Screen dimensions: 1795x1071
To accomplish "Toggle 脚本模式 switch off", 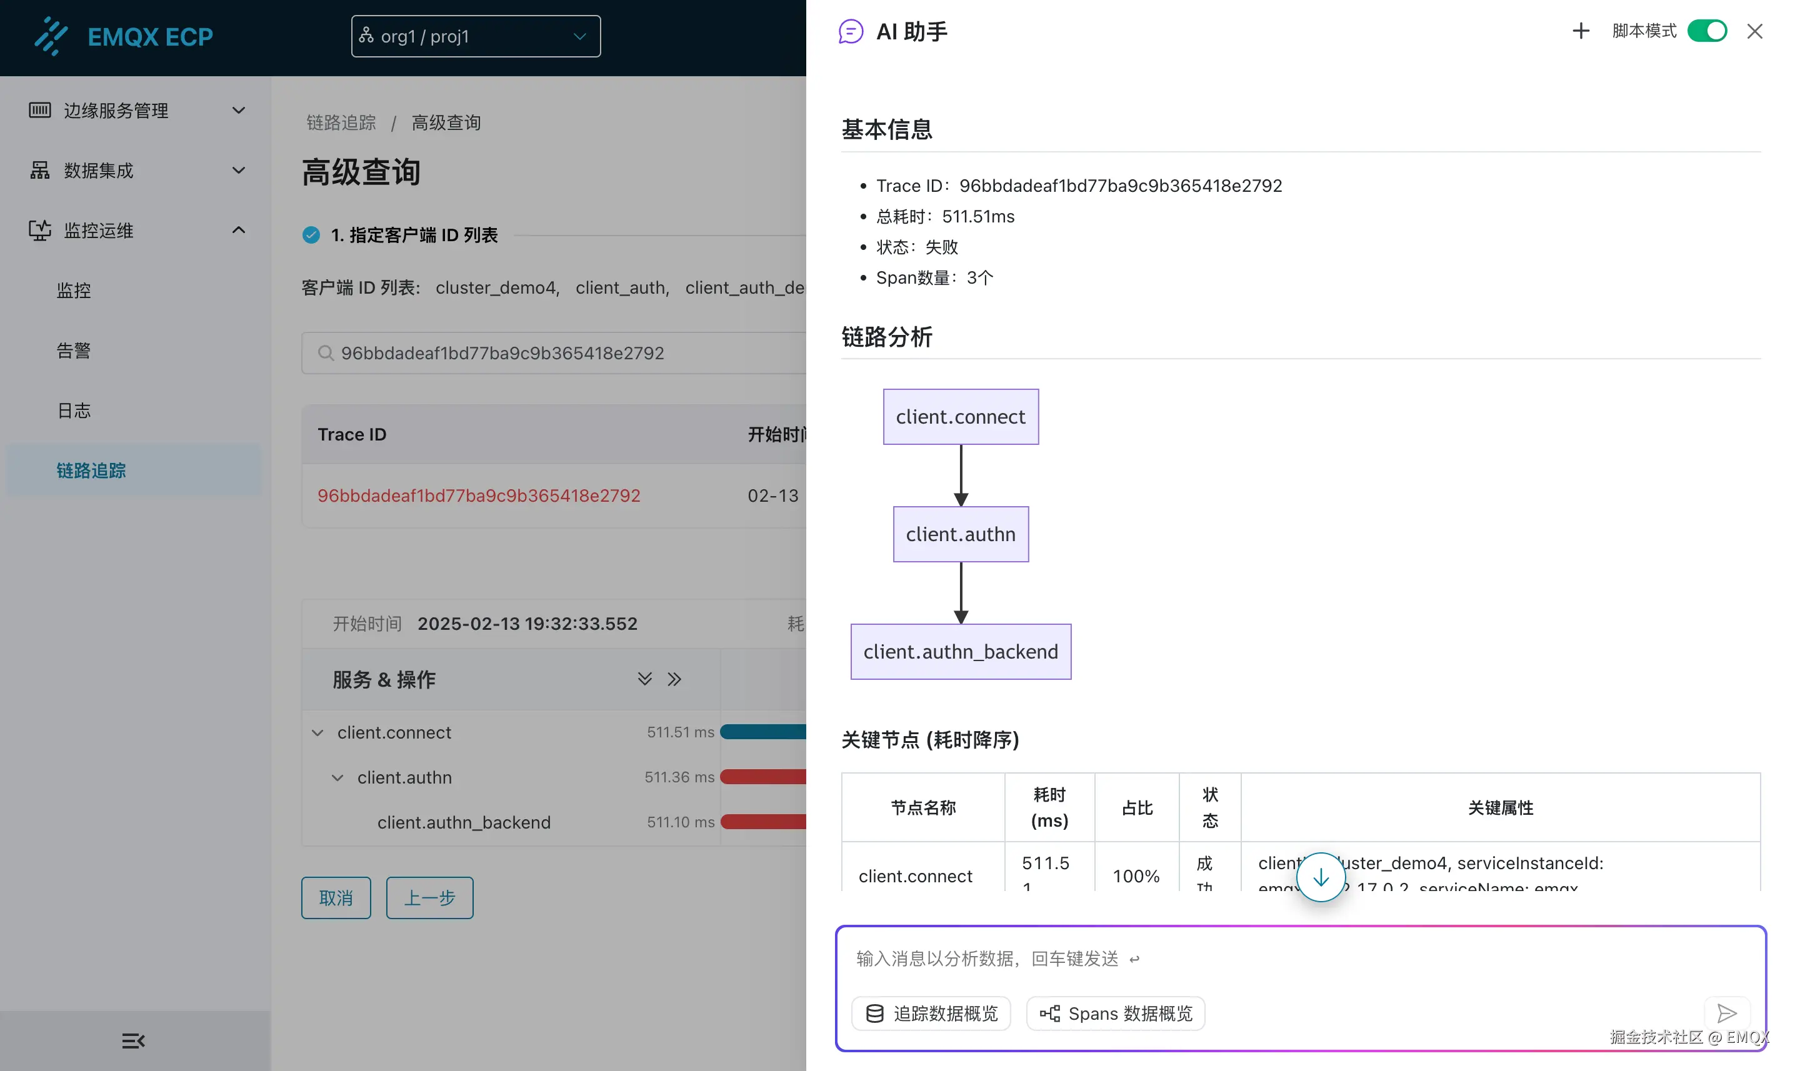I will click(1706, 31).
